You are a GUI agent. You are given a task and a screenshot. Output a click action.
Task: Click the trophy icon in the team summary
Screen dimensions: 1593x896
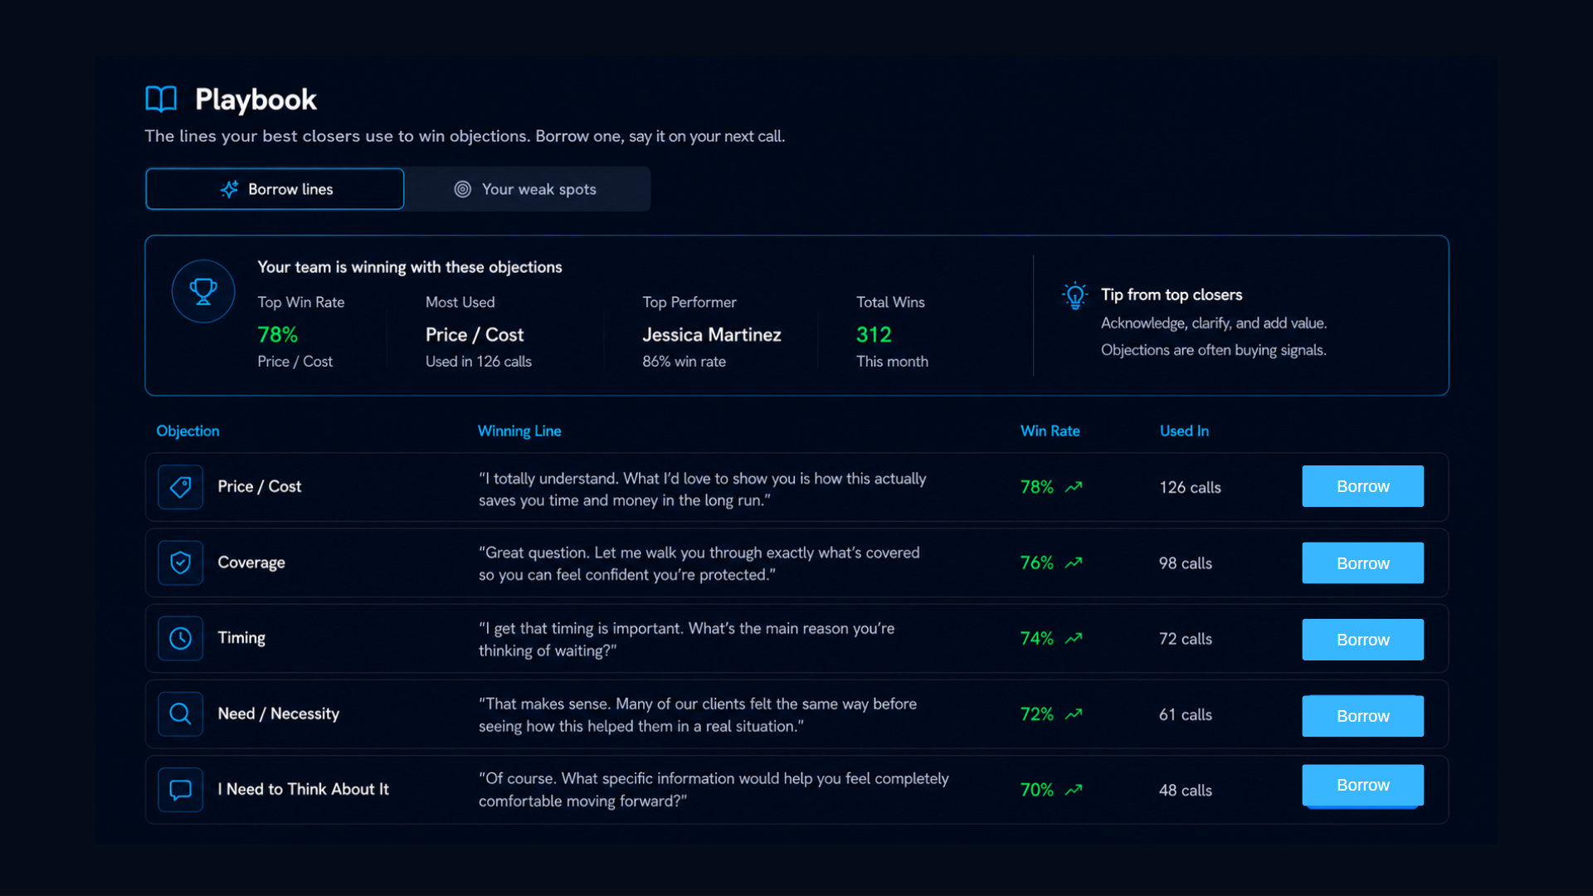tap(203, 291)
